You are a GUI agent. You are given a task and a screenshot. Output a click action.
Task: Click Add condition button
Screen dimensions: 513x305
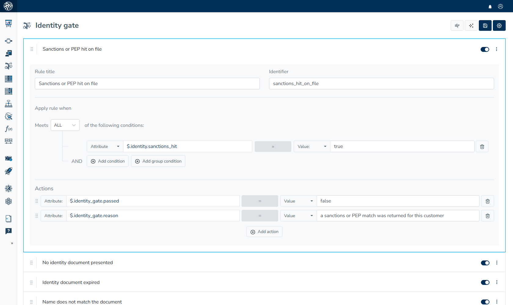coord(107,161)
